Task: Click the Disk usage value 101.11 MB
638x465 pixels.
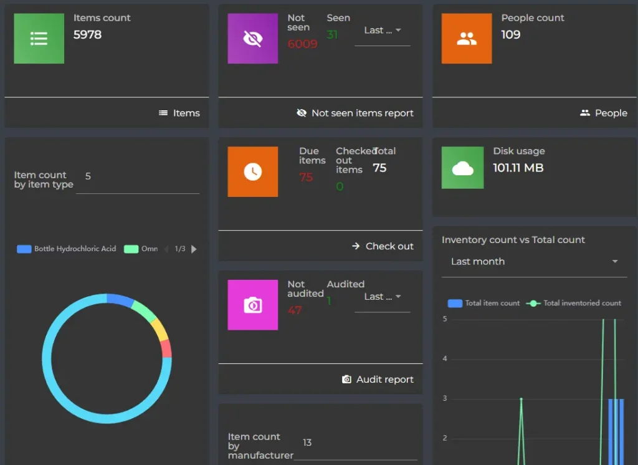Action: (x=518, y=168)
